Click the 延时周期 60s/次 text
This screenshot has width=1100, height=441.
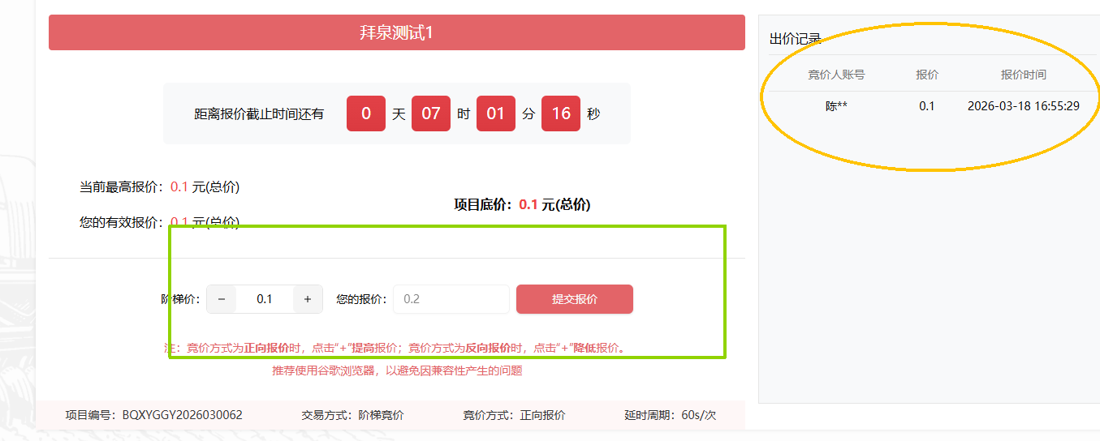670,415
